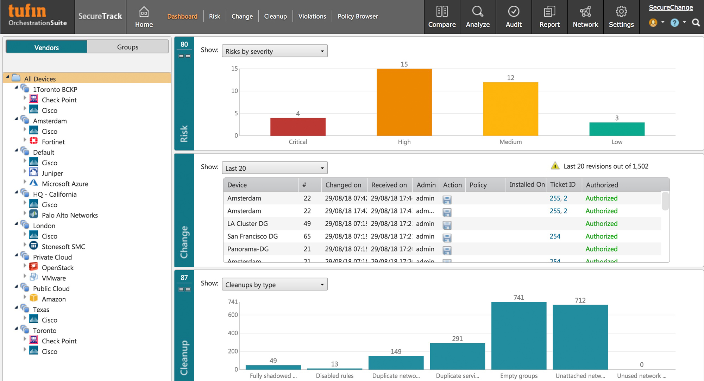This screenshot has width=704, height=381.
Task: Open the Change menu item
Action: pyautogui.click(x=242, y=16)
